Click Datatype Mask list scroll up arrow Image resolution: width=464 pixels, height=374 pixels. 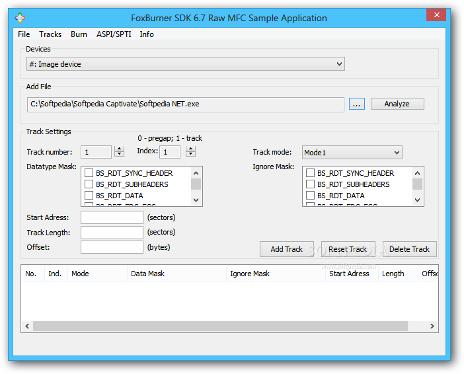(x=196, y=173)
